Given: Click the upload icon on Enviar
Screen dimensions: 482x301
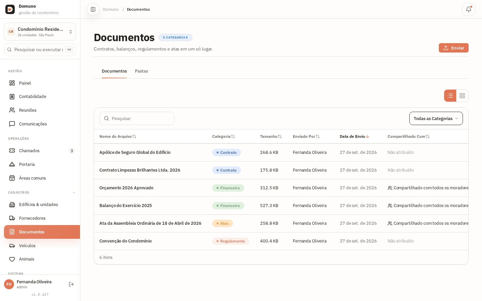Looking at the screenshot, I should click(446, 48).
